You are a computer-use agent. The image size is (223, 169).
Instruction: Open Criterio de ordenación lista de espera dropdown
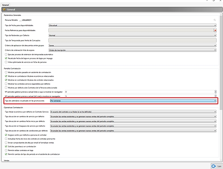[132, 50]
